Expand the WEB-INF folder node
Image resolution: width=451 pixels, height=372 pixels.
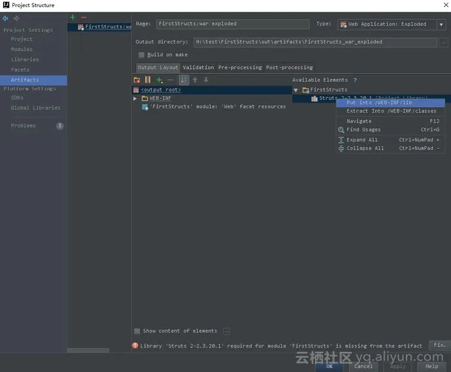pyautogui.click(x=135, y=99)
